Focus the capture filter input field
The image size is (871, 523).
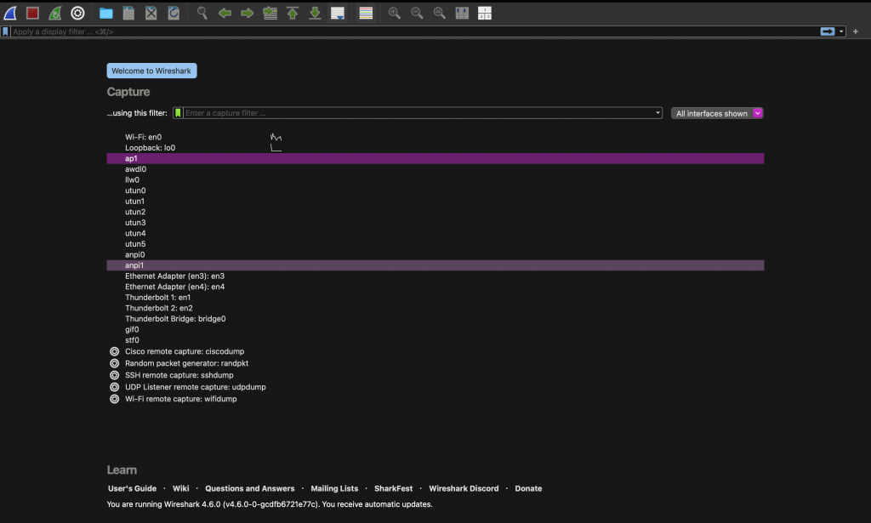tap(418, 113)
